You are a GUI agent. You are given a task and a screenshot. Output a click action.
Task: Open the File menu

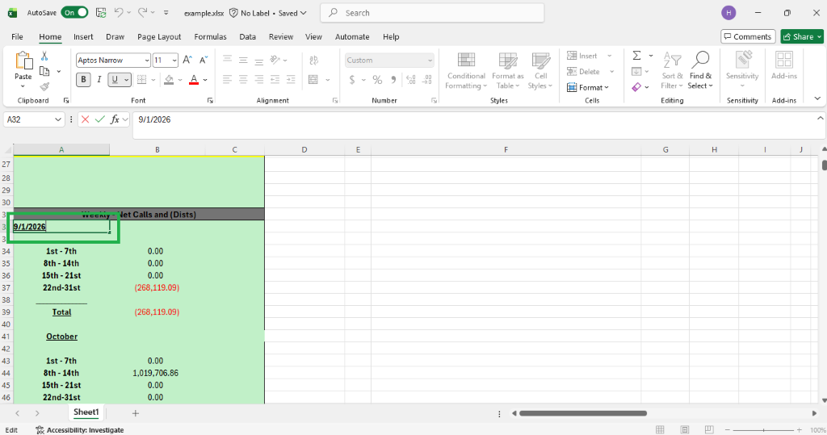(x=18, y=36)
